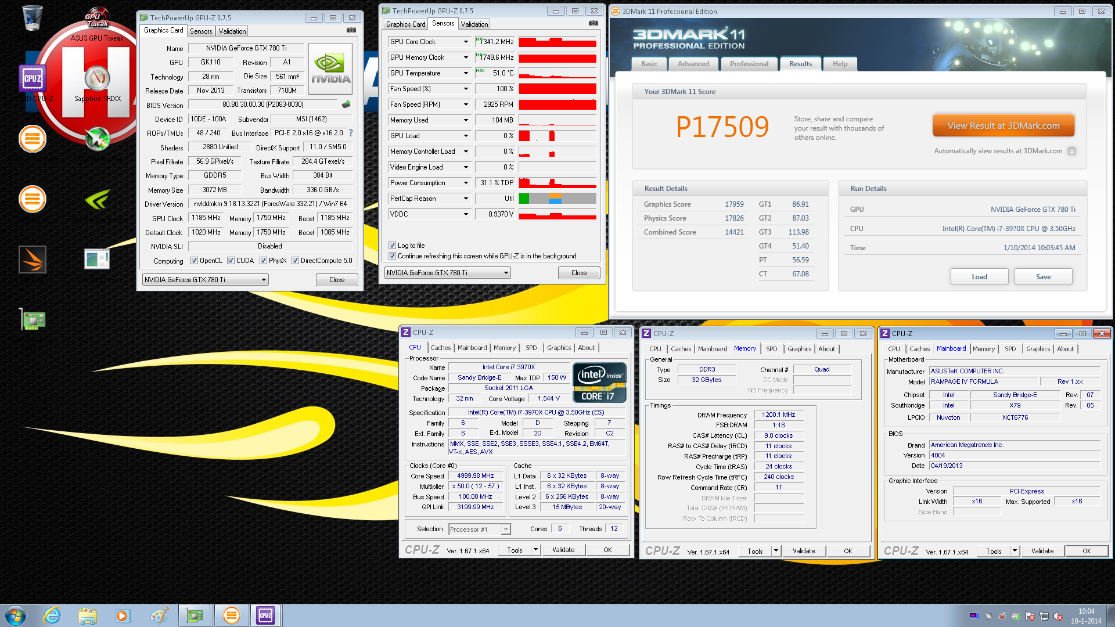Screen dimensions: 1115x627
Task: Click the screenshot camera icon in GPU-Z Graphics Card window
Action: [x=351, y=30]
